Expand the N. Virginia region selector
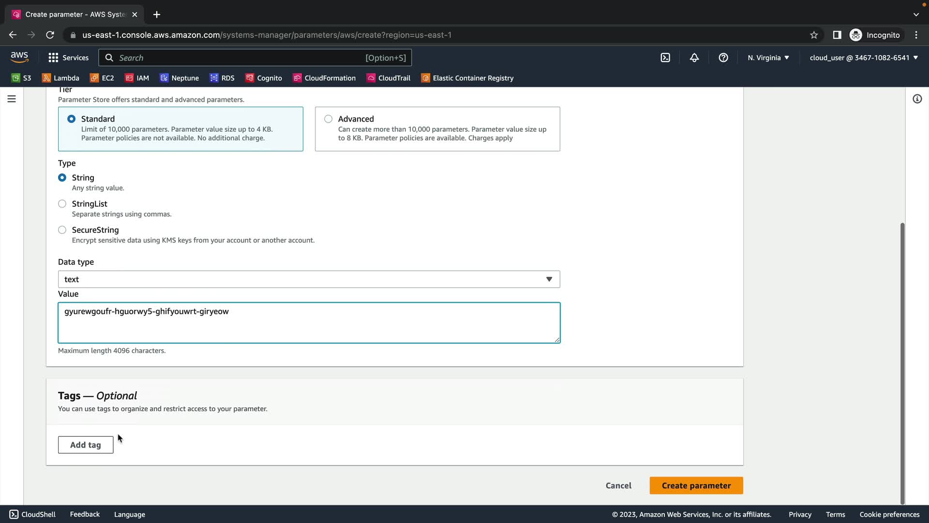This screenshot has height=523, width=929. [x=768, y=58]
